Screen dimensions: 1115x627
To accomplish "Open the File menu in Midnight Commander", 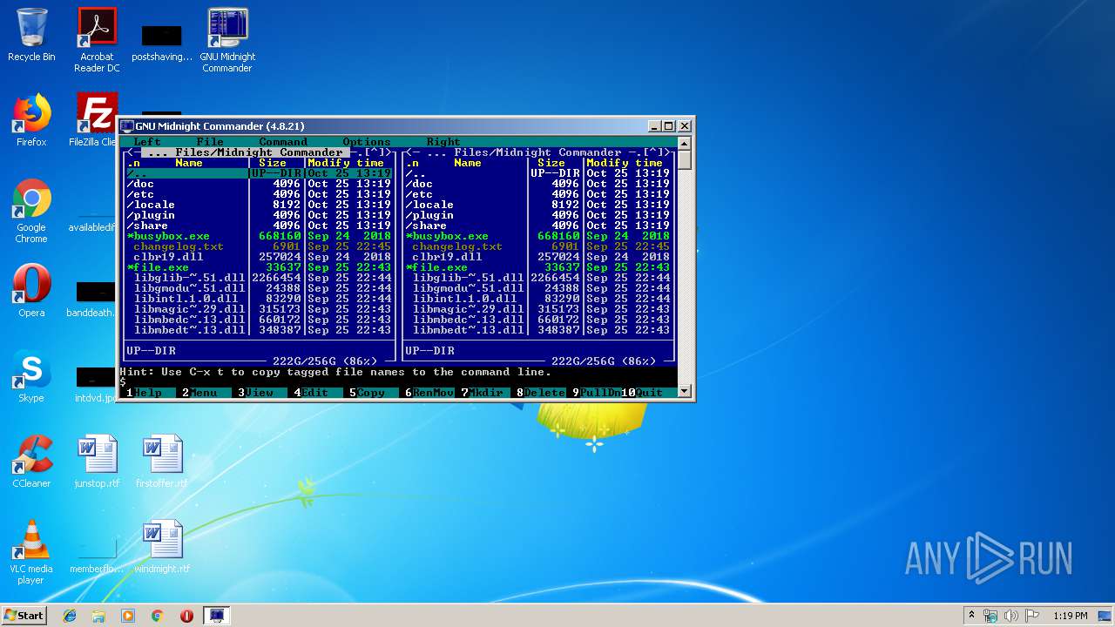I will pyautogui.click(x=210, y=142).
